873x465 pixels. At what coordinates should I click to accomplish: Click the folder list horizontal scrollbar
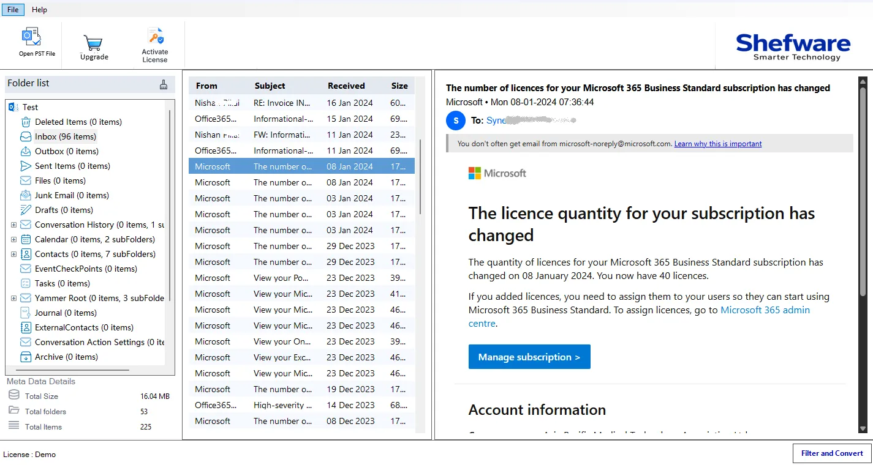pos(72,370)
